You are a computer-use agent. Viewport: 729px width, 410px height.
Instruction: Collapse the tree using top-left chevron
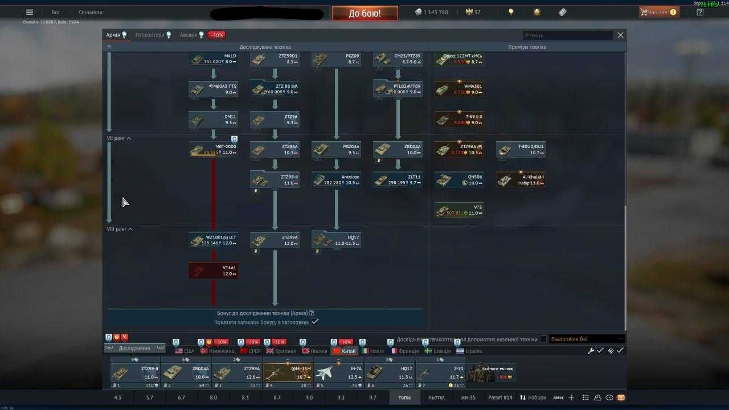109,47
